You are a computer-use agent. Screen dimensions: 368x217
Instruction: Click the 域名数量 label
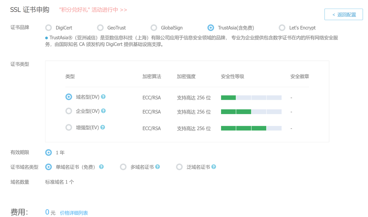tap(20, 182)
